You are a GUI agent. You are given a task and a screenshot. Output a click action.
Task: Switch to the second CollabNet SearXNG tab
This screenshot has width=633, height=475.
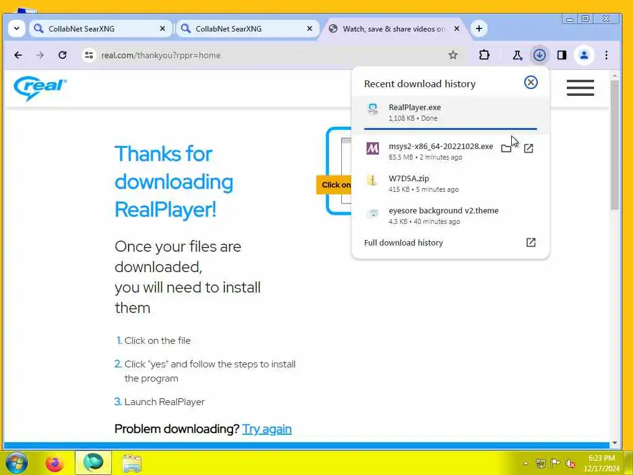coord(247,28)
